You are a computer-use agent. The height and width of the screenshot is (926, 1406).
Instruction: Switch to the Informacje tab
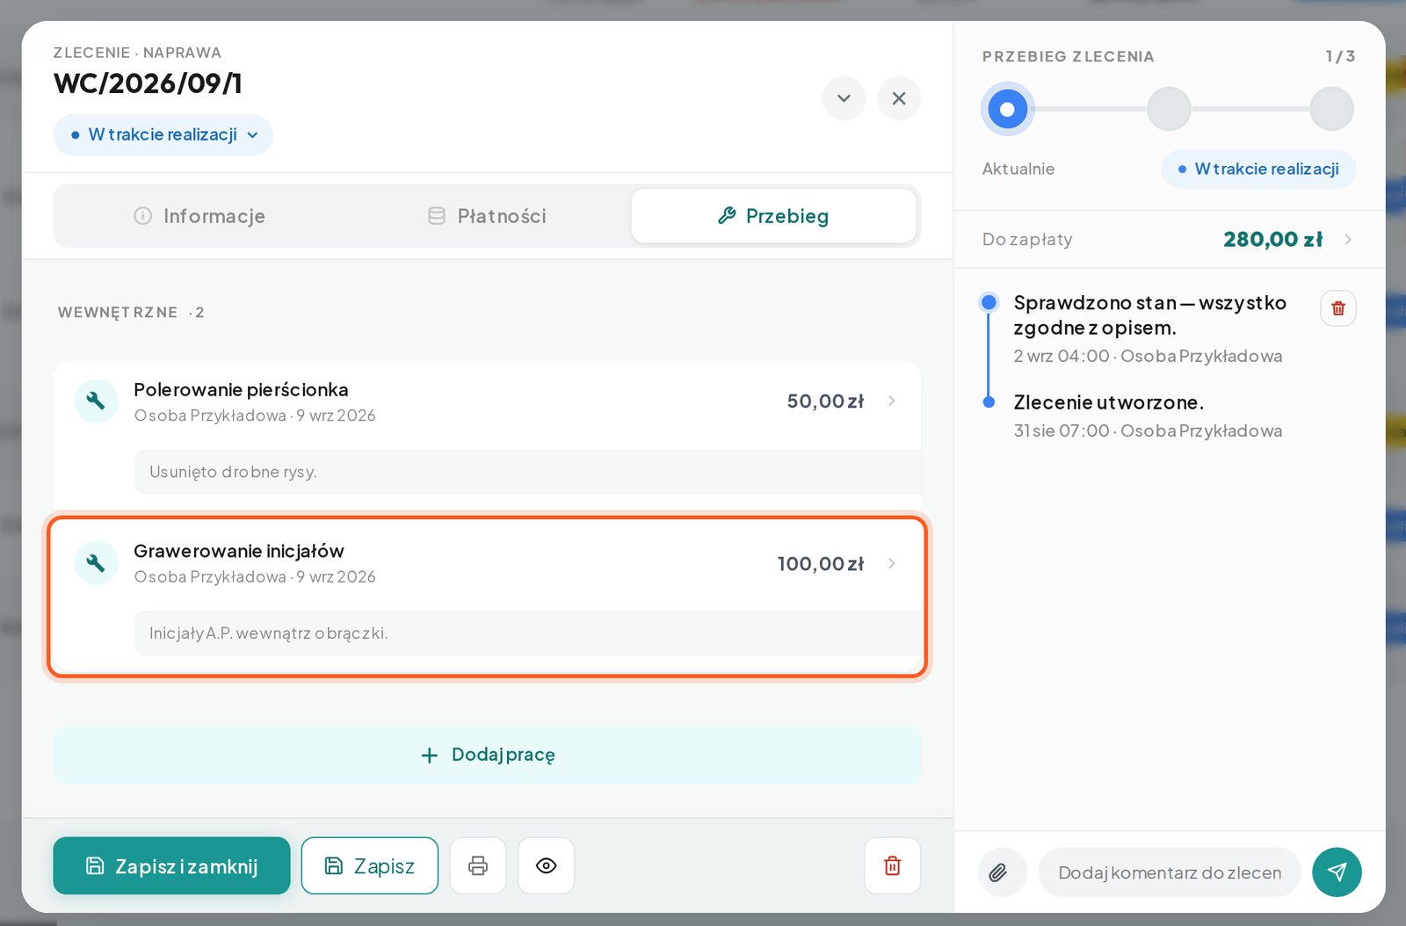(199, 216)
